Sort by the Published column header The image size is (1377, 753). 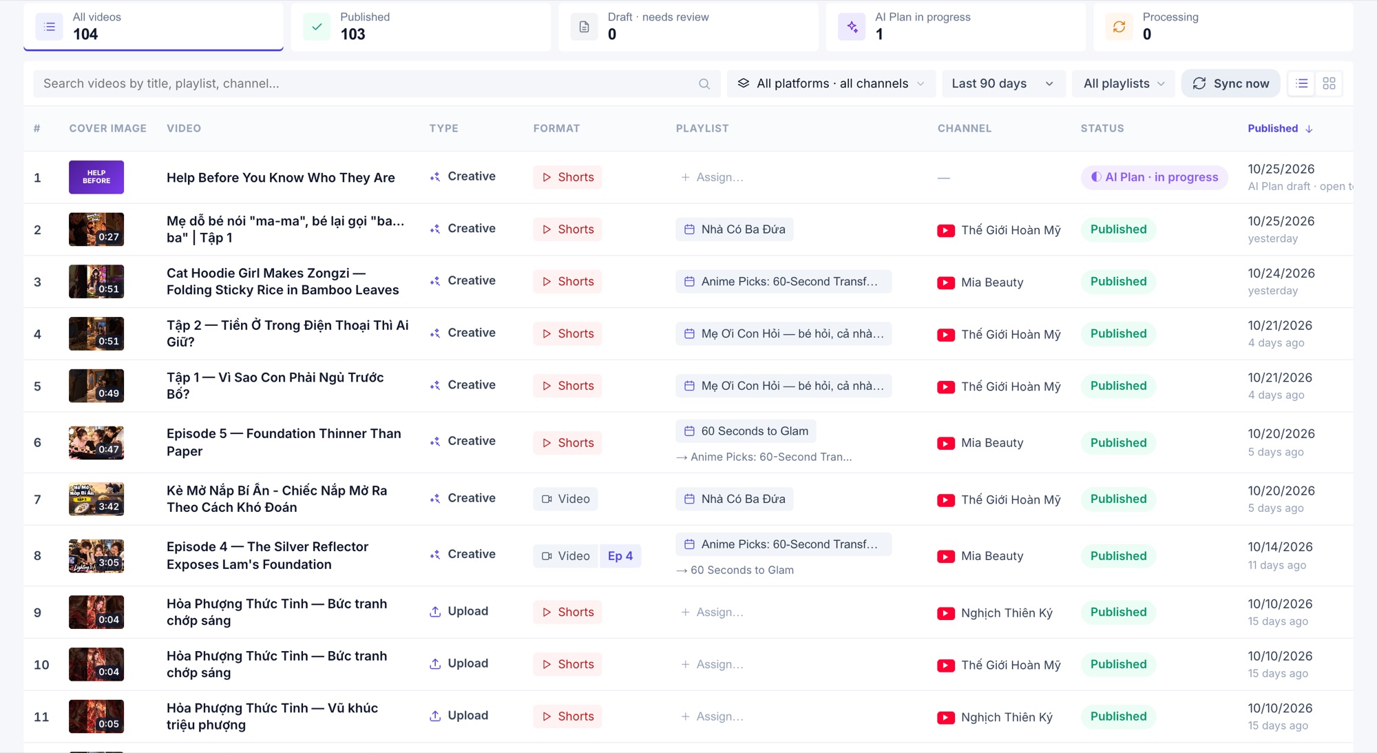(x=1280, y=128)
